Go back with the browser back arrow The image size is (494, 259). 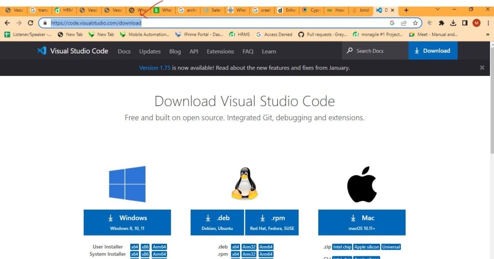pyautogui.click(x=7, y=23)
